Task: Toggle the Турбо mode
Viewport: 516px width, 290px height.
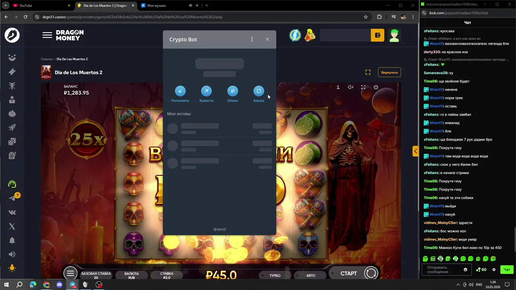Action: point(275,275)
